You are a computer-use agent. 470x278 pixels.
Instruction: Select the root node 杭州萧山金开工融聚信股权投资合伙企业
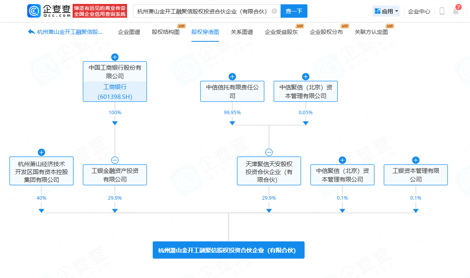pos(228,250)
